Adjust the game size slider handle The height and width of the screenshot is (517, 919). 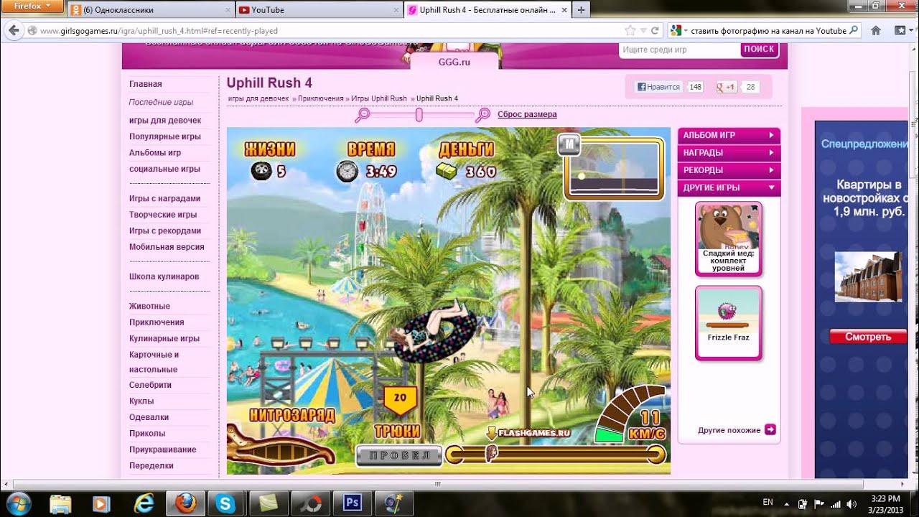tap(419, 115)
